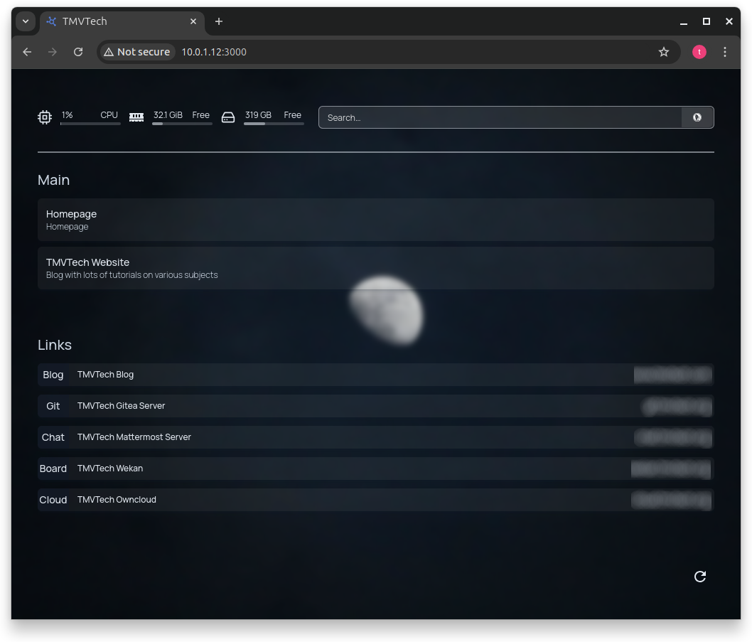Click the CPU usage progress bar
Image resolution: width=752 pixels, height=642 pixels.
[90, 124]
